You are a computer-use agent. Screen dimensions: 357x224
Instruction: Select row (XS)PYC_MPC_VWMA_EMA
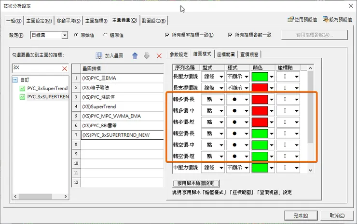click(122, 116)
